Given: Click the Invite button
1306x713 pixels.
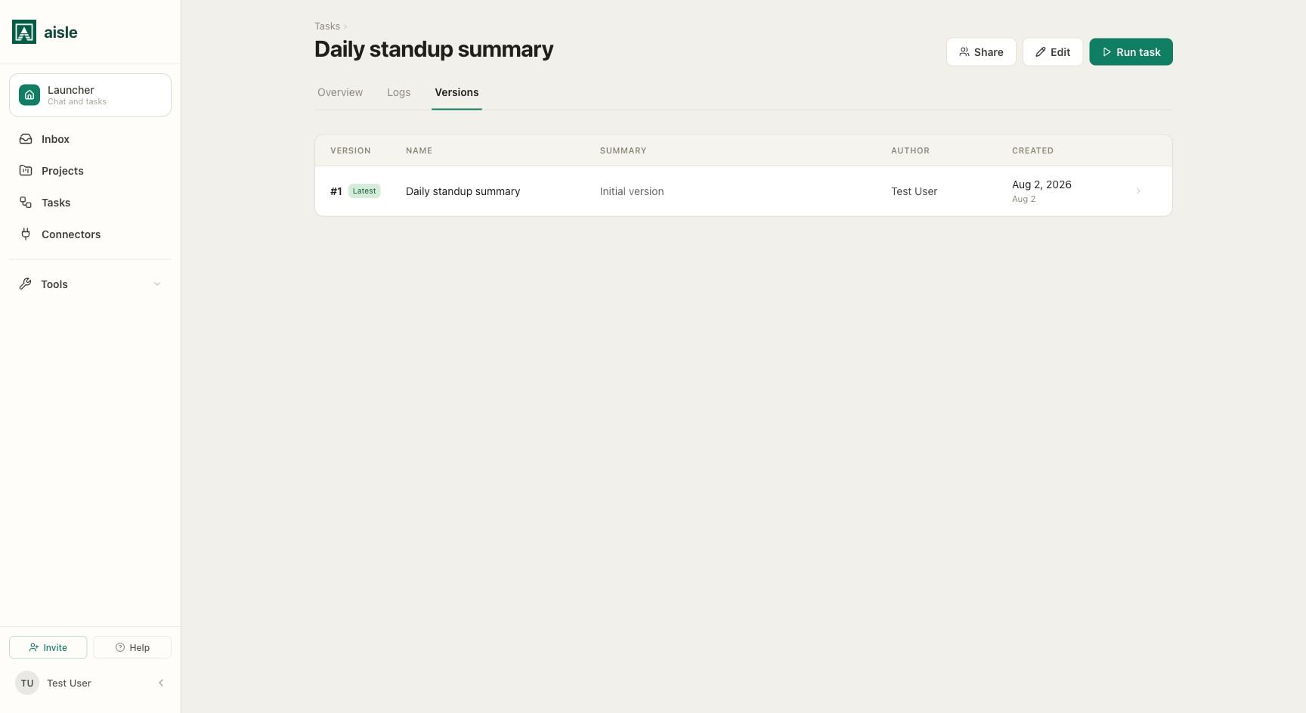Looking at the screenshot, I should tap(48, 647).
